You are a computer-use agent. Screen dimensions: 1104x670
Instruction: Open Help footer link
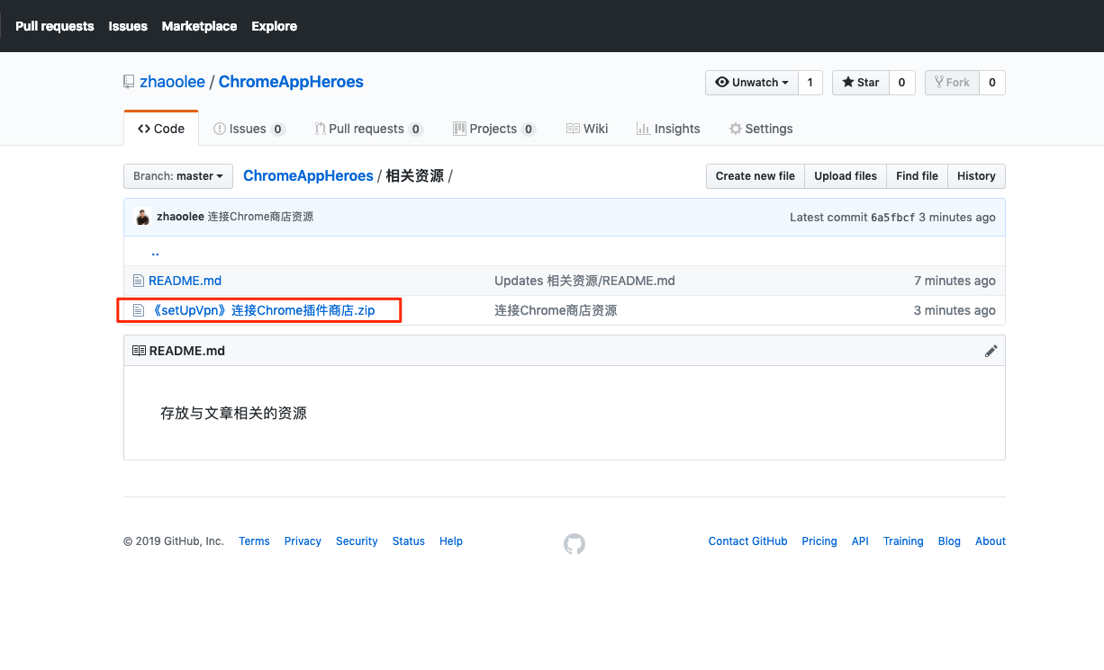[x=451, y=541]
